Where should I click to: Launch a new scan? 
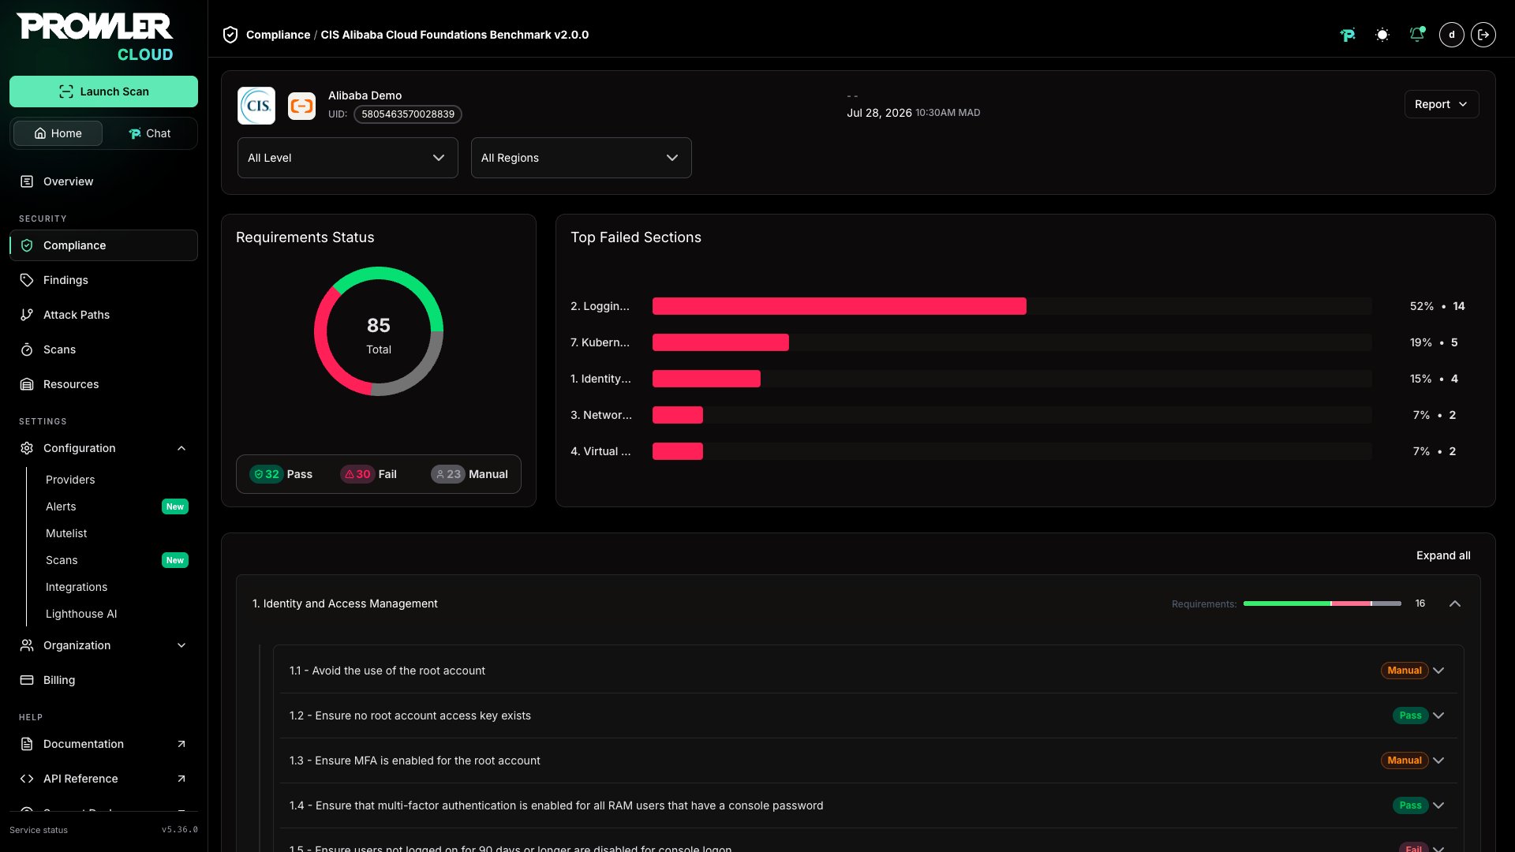click(103, 92)
